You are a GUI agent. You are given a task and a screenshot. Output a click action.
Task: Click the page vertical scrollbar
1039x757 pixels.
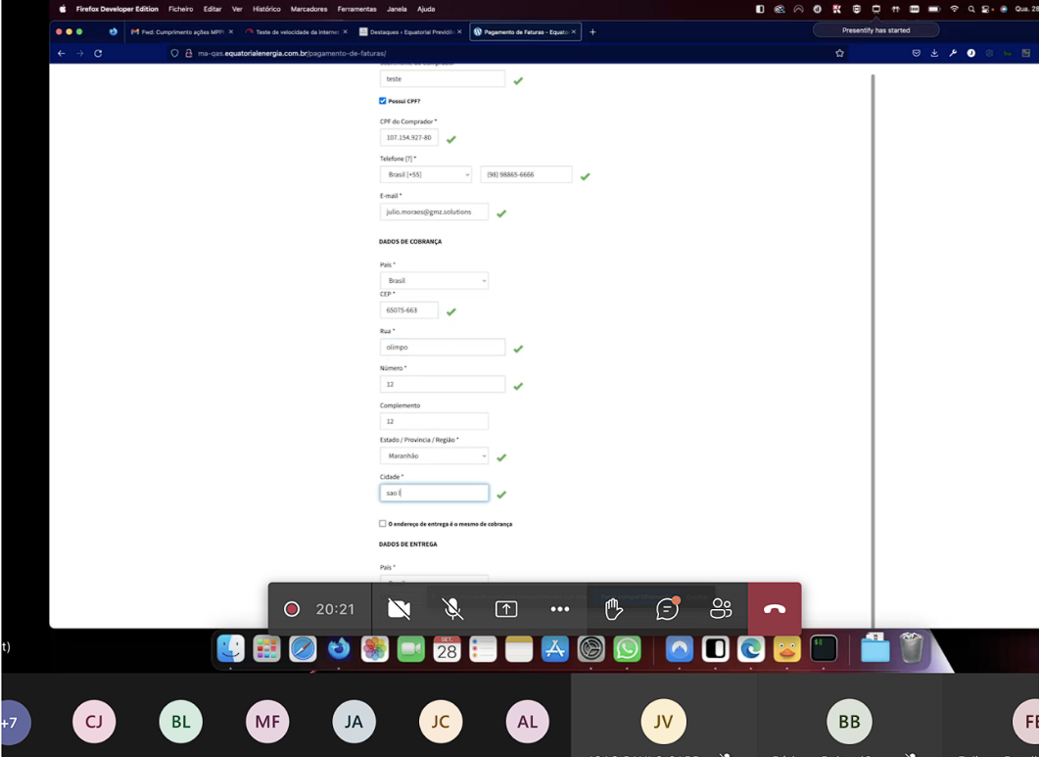[873, 351]
